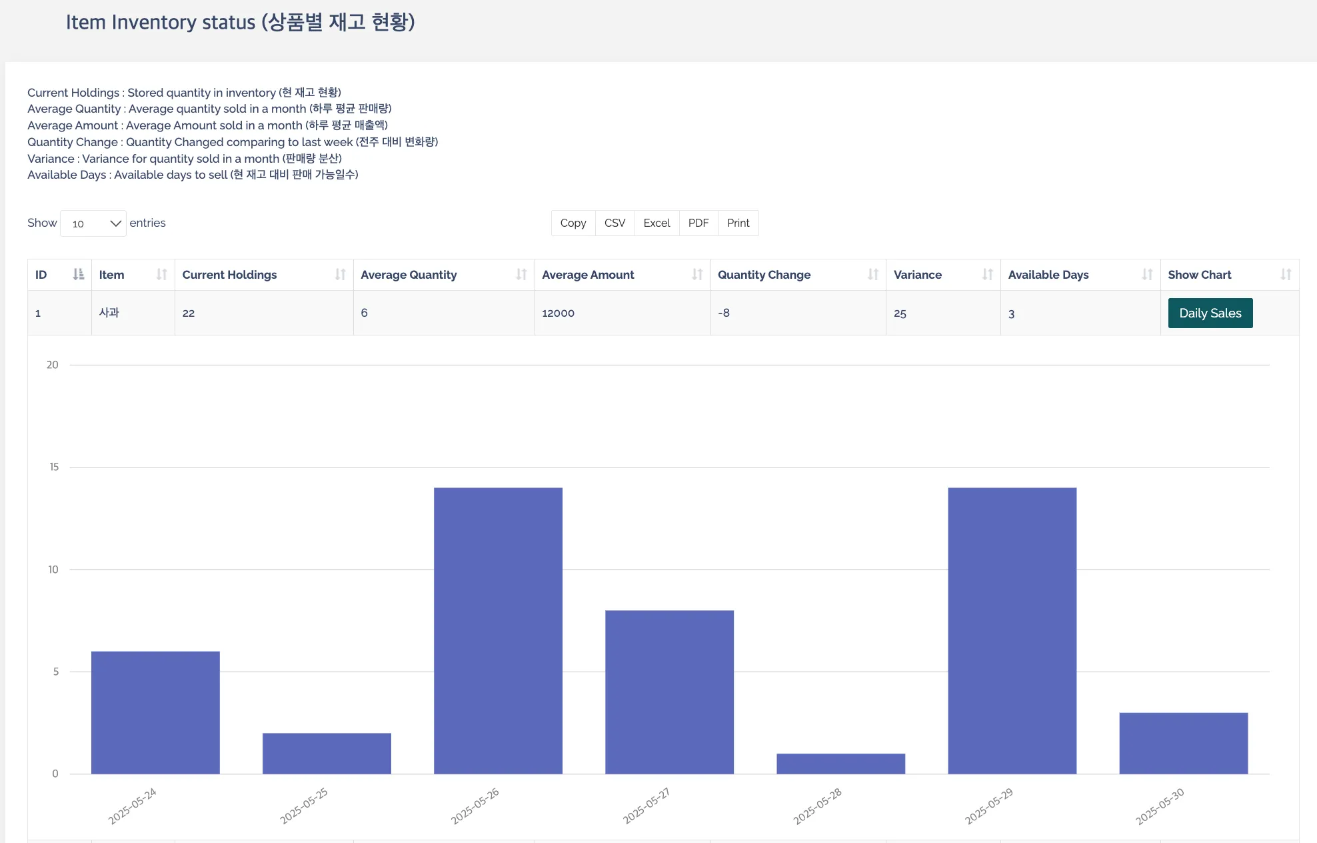Export the table as CSV

click(614, 223)
